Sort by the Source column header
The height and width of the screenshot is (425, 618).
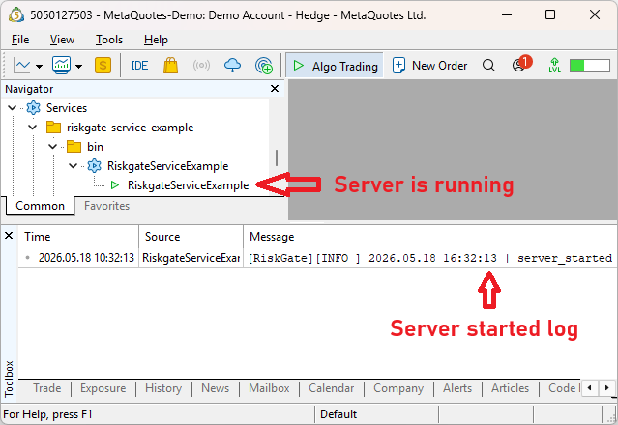point(191,237)
